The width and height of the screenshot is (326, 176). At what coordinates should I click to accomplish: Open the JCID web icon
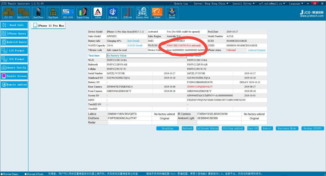127,13
